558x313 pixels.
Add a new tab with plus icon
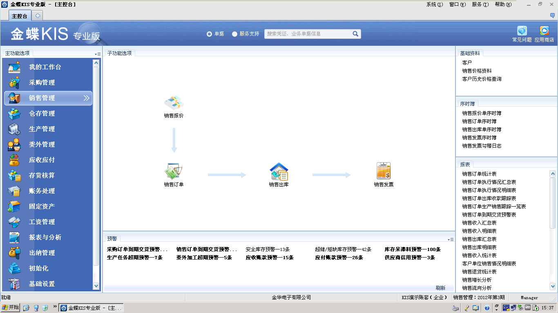pyautogui.click(x=38, y=16)
